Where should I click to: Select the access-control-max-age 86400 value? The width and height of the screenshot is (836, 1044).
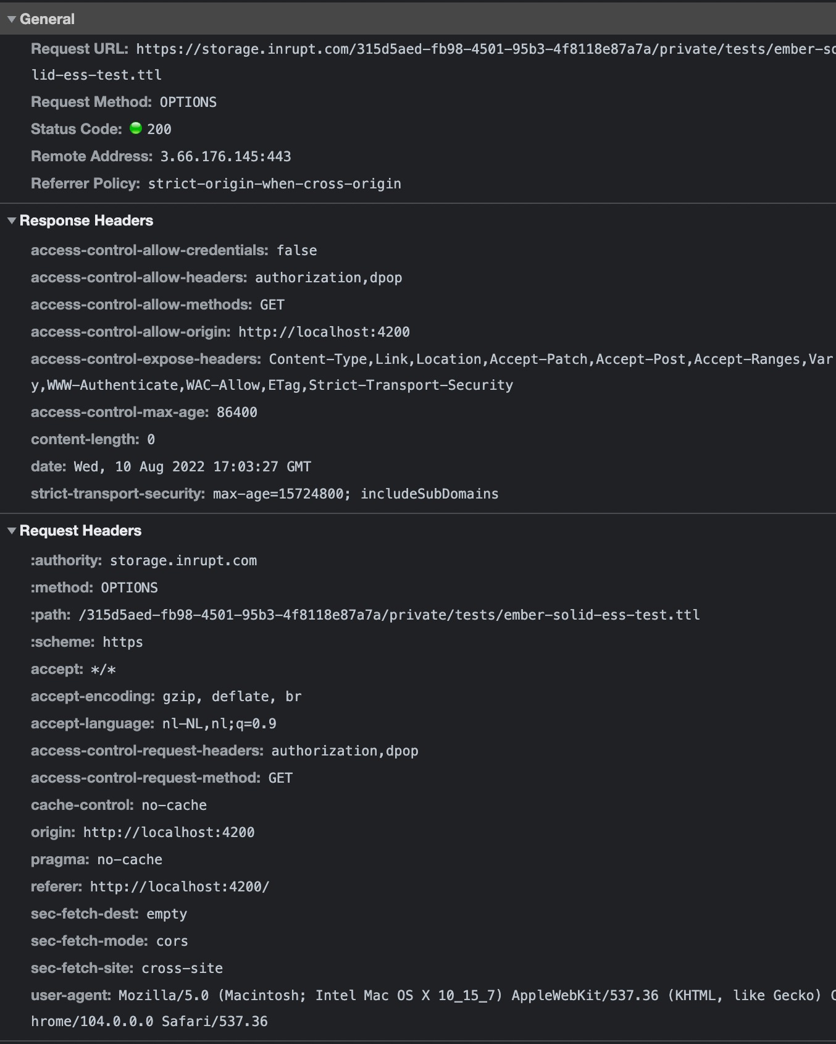[237, 412]
